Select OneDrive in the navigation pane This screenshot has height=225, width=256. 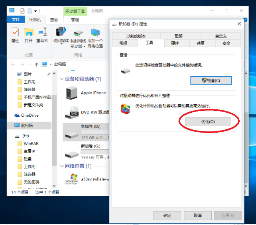coord(26,115)
